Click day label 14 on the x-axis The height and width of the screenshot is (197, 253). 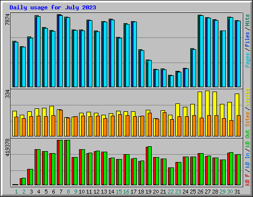tap(111, 192)
